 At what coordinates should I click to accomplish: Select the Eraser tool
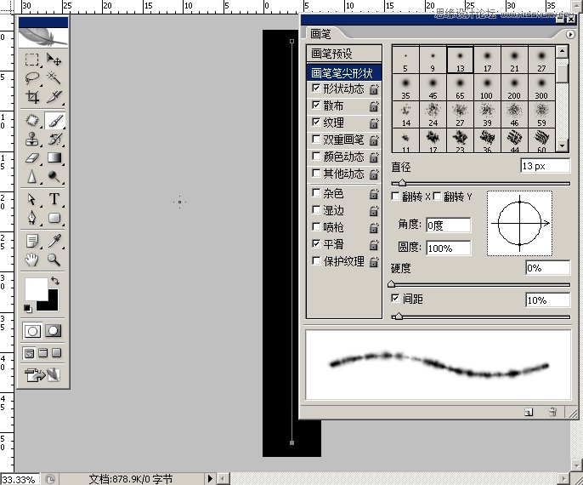point(32,157)
